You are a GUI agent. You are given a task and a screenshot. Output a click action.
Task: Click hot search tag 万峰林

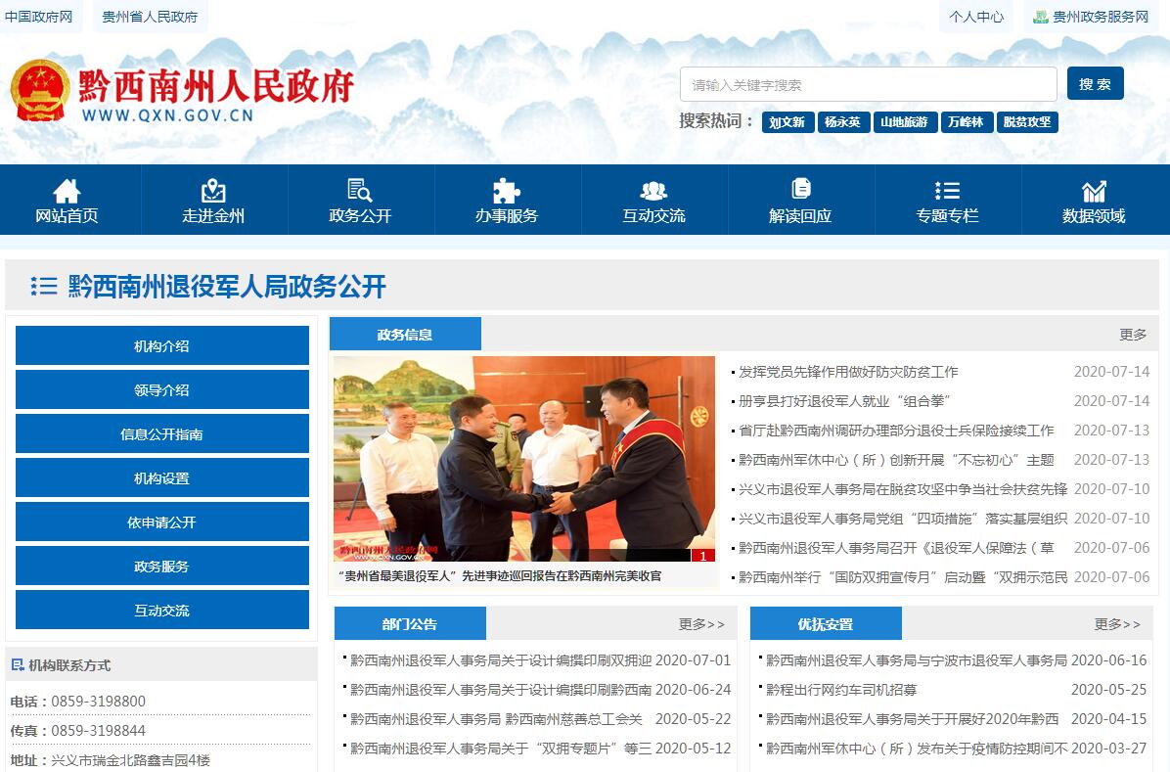pyautogui.click(x=967, y=121)
